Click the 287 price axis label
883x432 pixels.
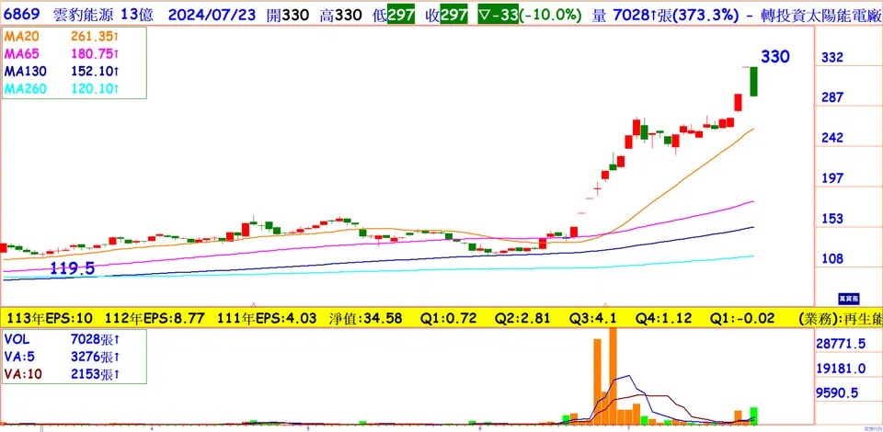click(x=831, y=97)
